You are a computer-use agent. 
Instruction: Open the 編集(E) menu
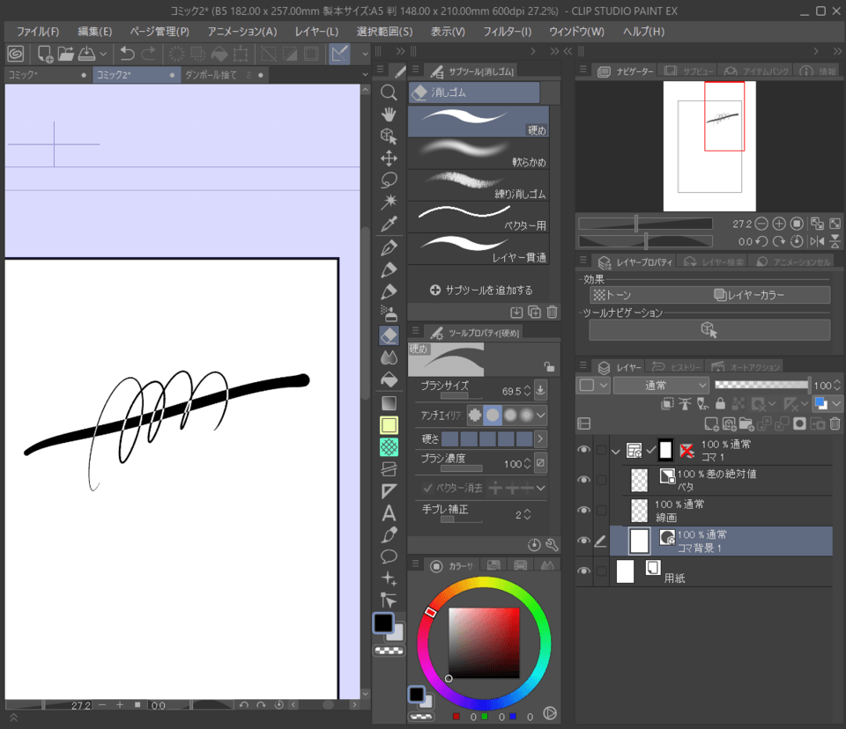95,32
